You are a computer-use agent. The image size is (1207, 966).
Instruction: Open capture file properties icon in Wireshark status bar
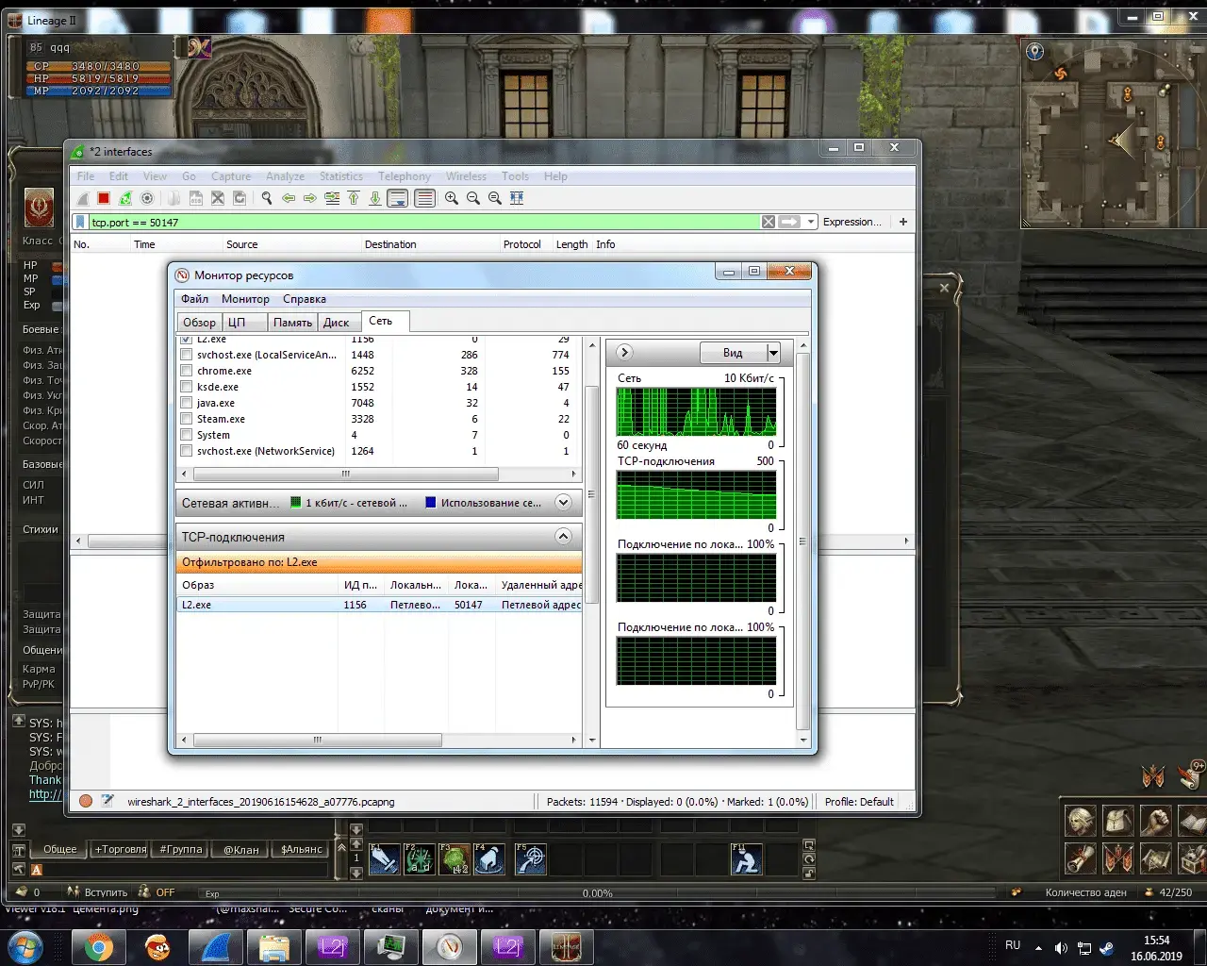tap(107, 801)
